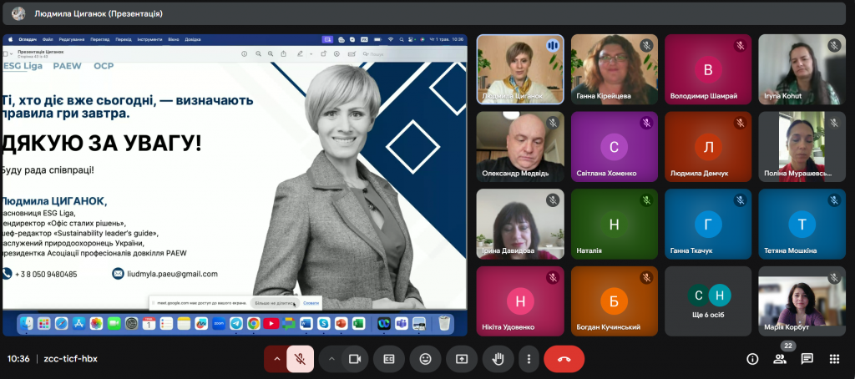Open the activities grid icon
The height and width of the screenshot is (379, 855).
point(834,359)
